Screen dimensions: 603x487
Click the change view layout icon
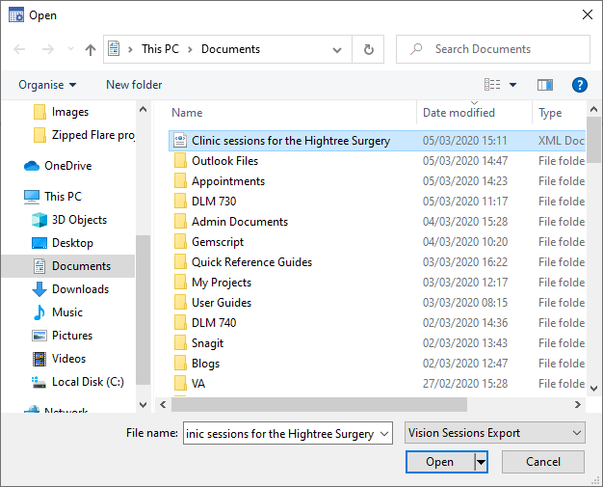click(x=492, y=85)
